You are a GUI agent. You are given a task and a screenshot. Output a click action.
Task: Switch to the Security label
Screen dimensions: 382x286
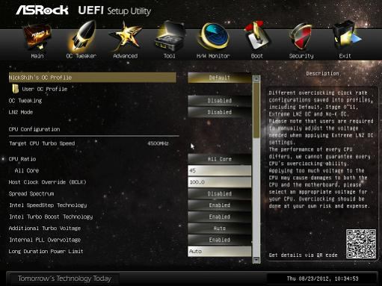301,56
